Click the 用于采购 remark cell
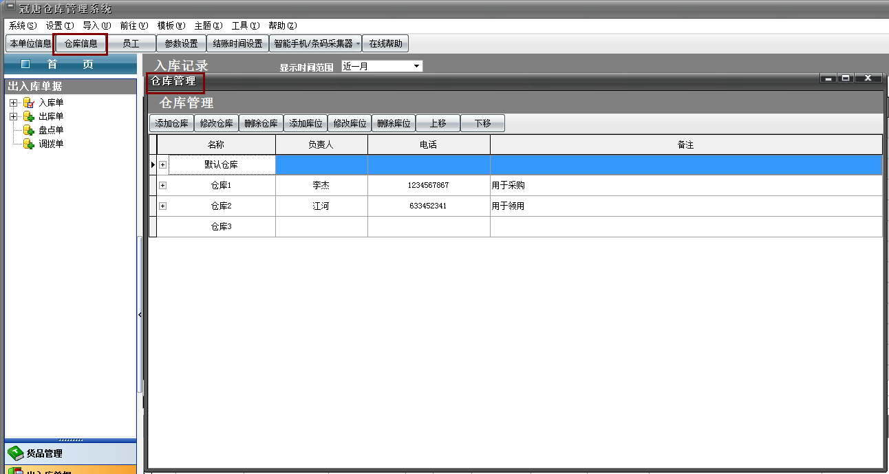Viewport: 889px width, 474px height. tap(686, 186)
